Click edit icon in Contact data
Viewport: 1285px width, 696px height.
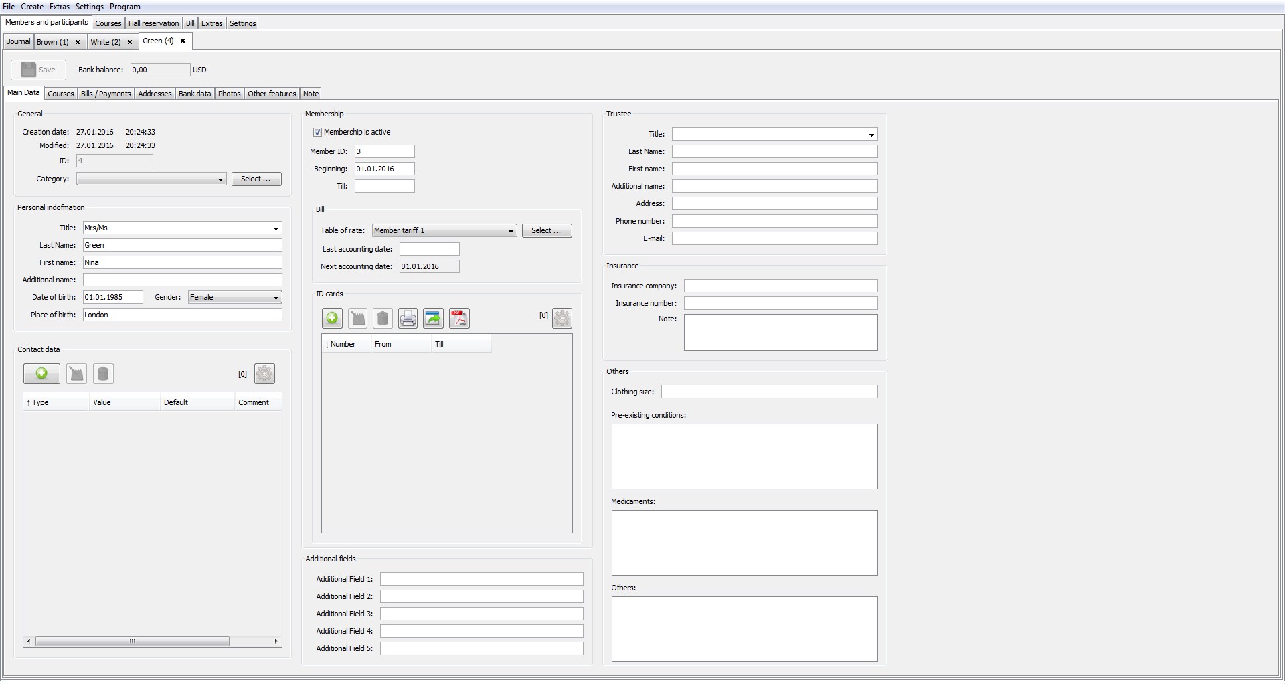[77, 373]
